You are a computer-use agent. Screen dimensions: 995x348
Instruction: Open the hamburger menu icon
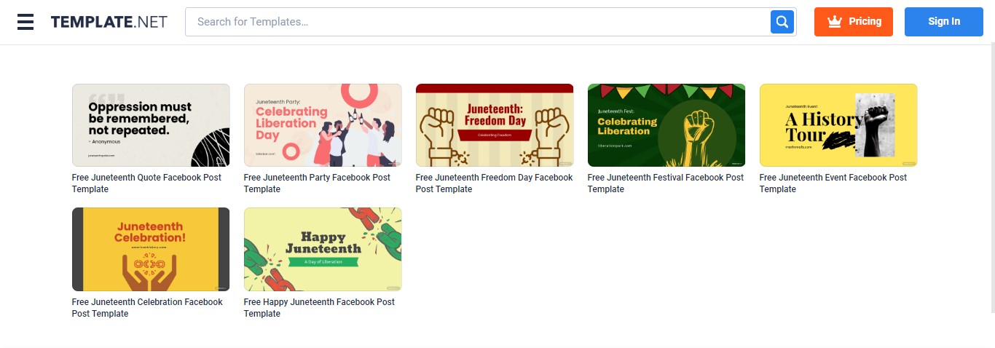point(25,22)
